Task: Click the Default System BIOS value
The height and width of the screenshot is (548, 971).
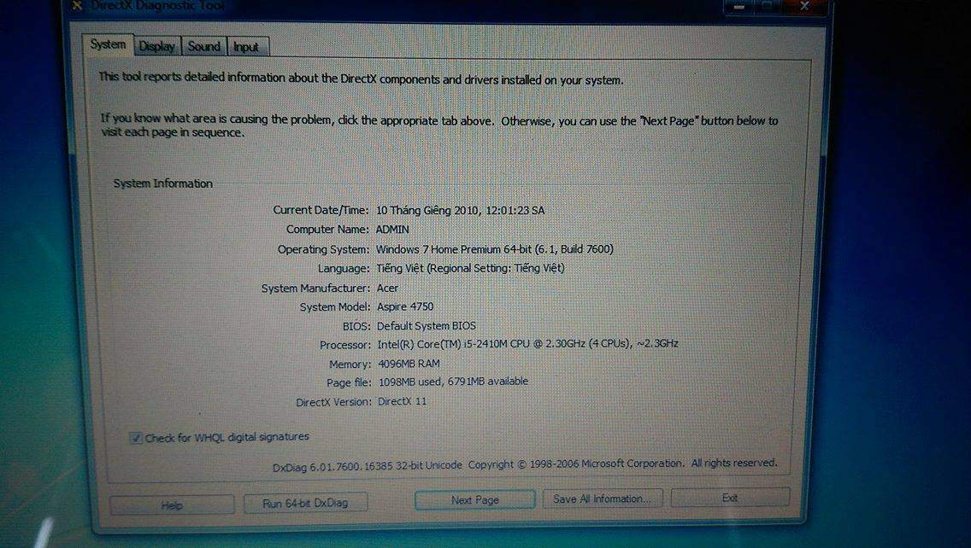Action: tap(426, 325)
